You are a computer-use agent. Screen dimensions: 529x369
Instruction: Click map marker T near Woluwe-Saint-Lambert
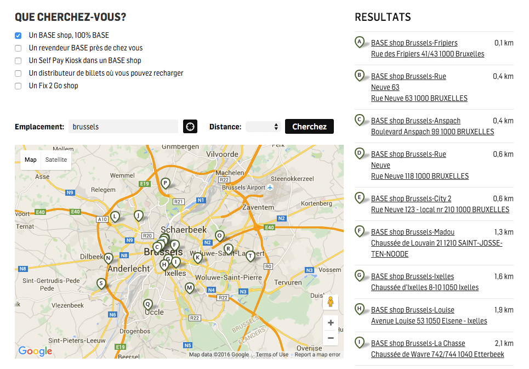pos(251,257)
